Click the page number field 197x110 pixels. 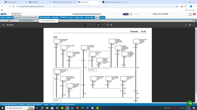click(86, 25)
